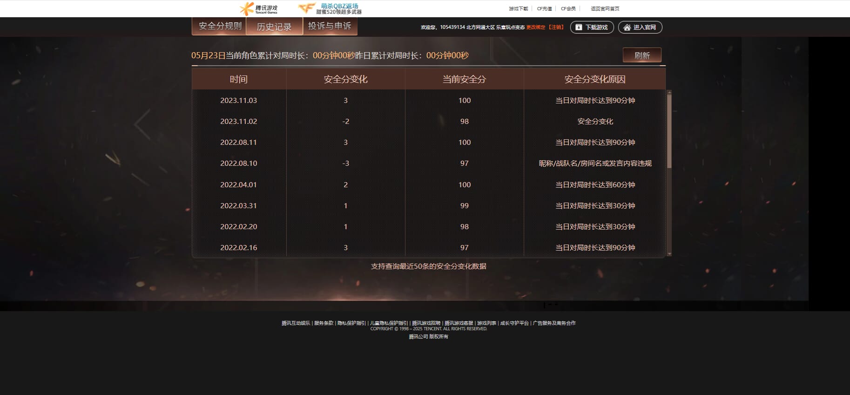Open the 游戏列表 footer link

click(x=486, y=323)
